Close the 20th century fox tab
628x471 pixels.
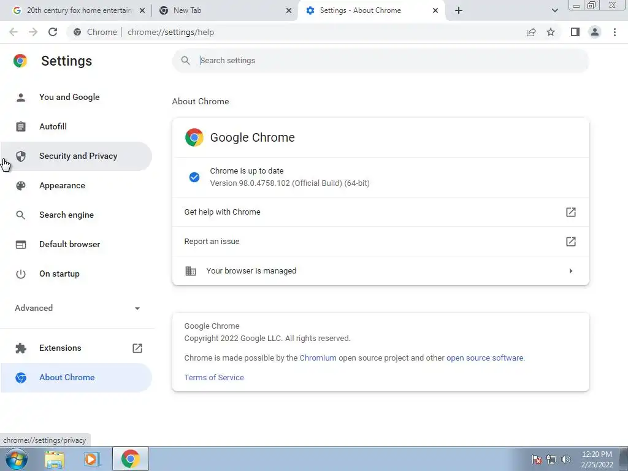tap(142, 10)
